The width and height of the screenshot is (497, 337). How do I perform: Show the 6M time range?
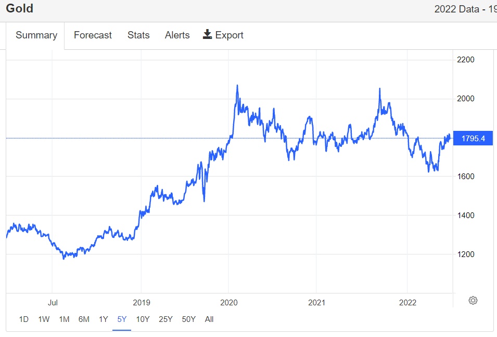(84, 319)
